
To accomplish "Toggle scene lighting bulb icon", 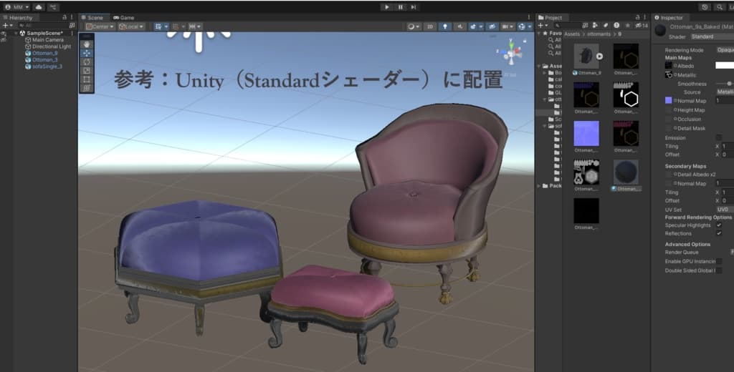I will click(x=444, y=26).
